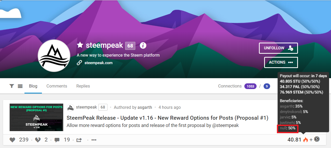Click the Steem logo near payout
Screen dimensions: 331x148
coord(317,139)
